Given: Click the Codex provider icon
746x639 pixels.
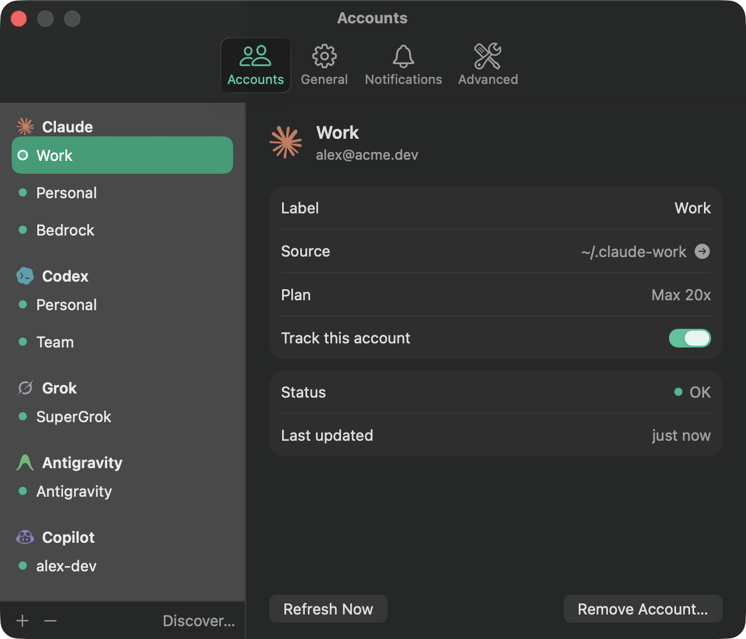Looking at the screenshot, I should [25, 276].
